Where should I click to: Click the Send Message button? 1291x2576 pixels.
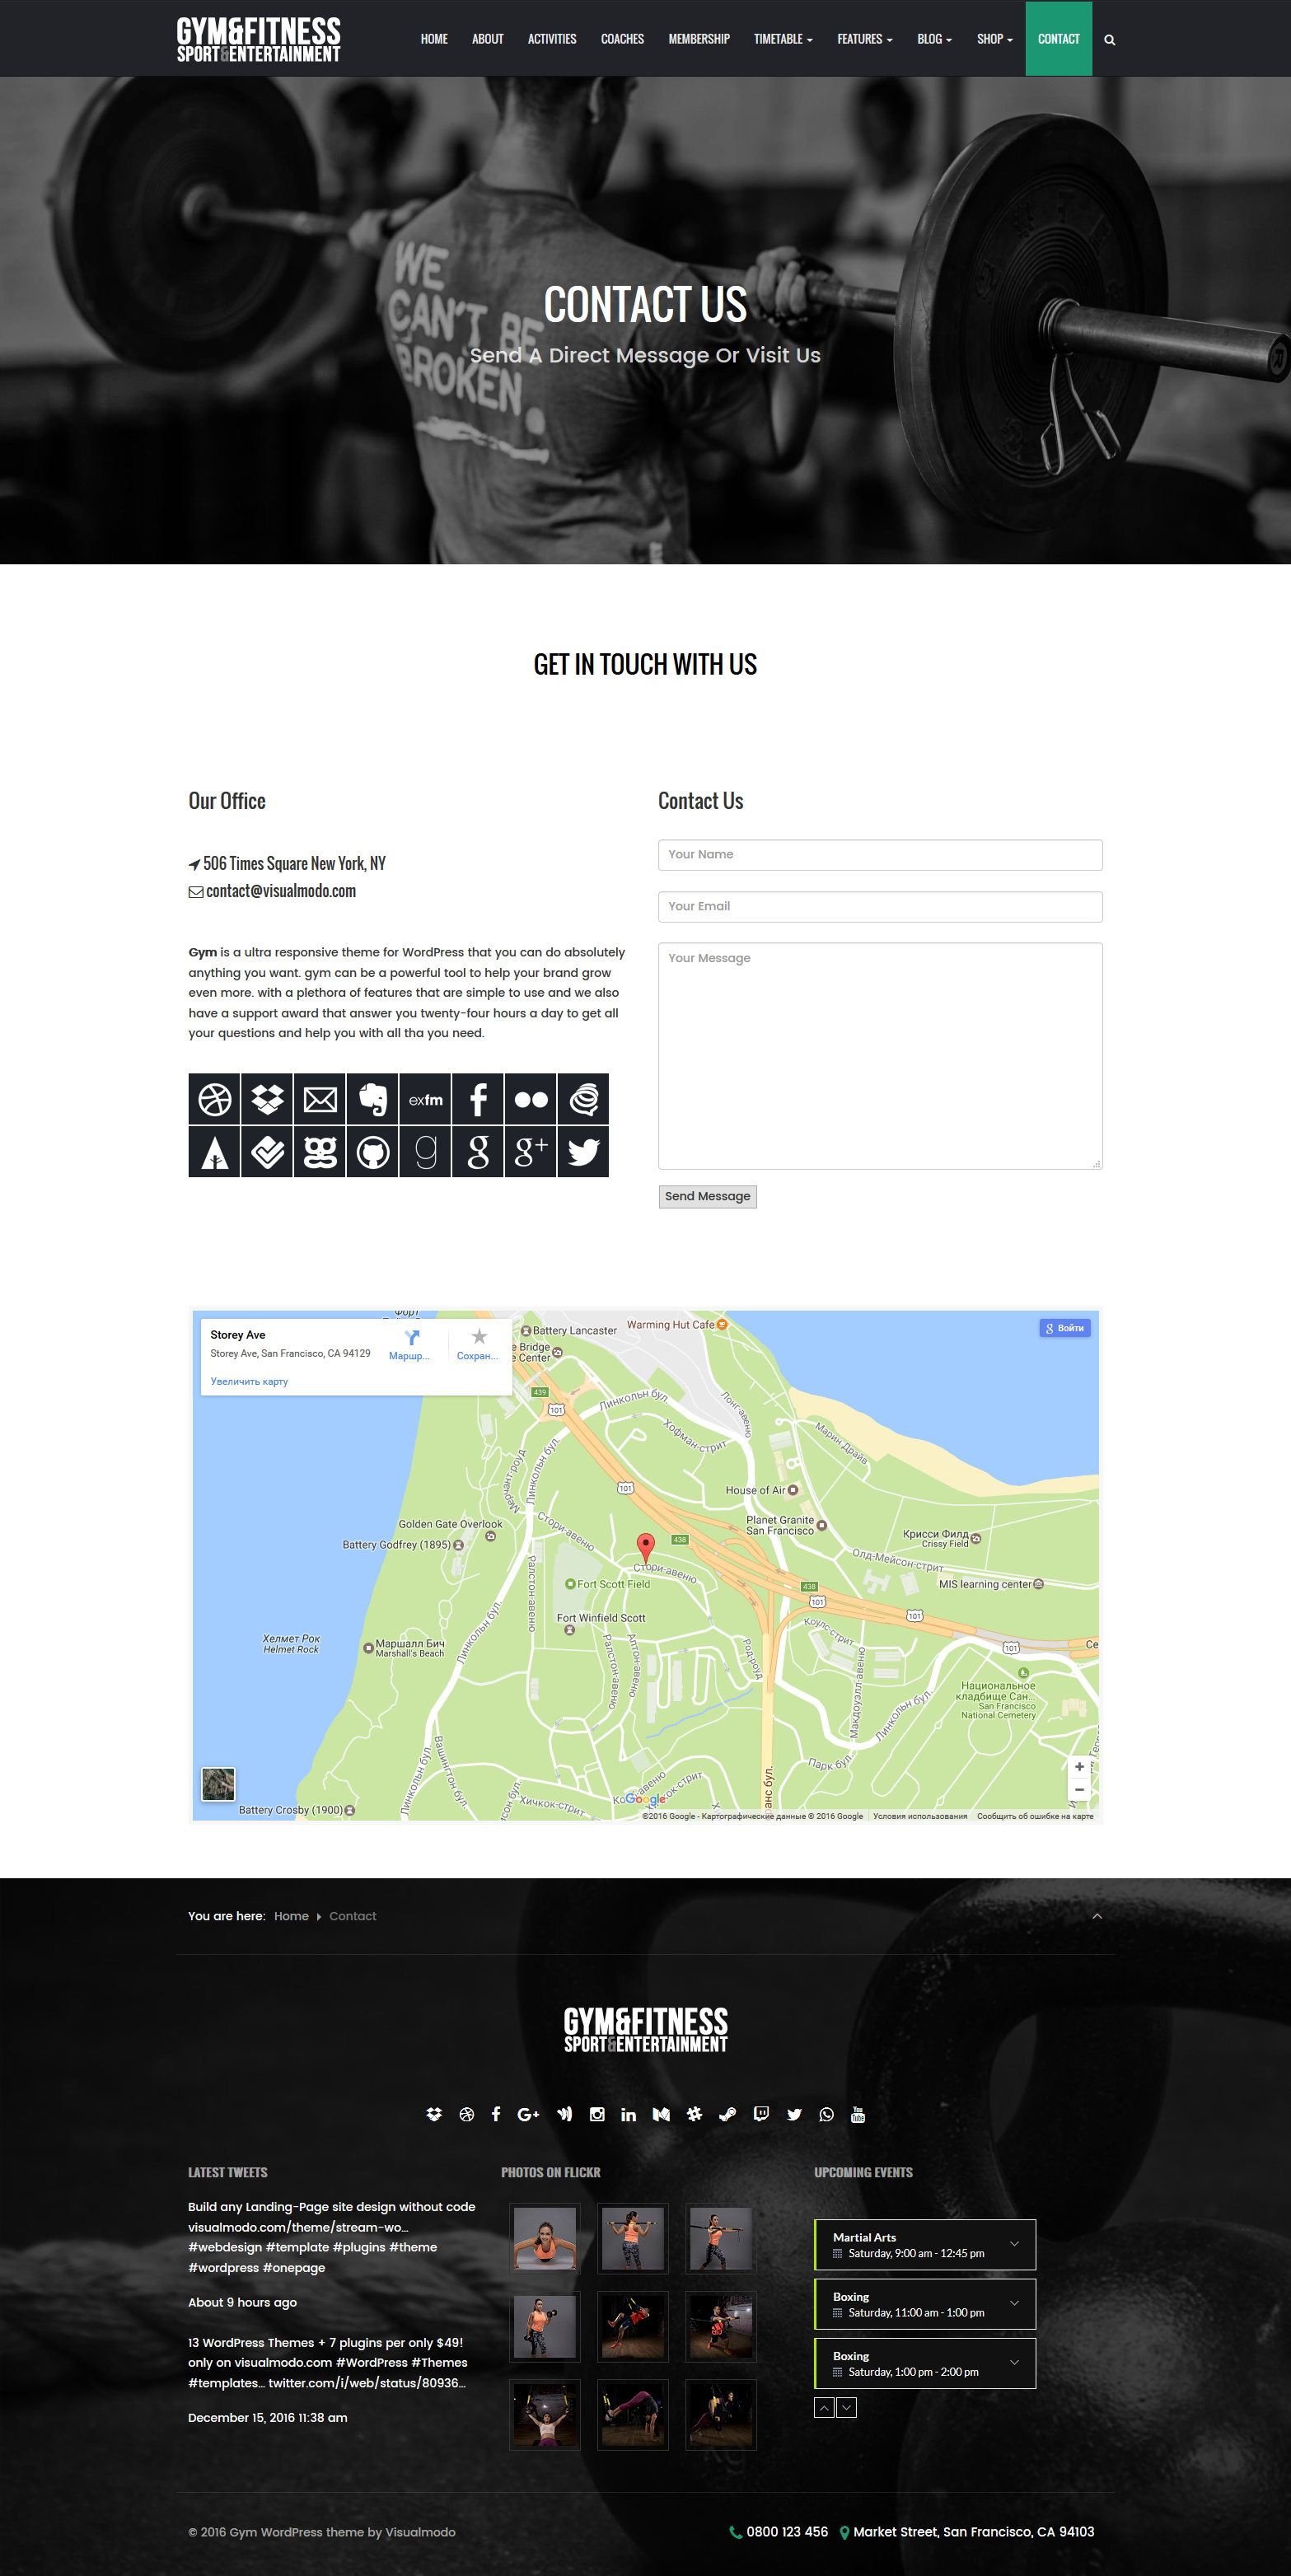[x=708, y=1197]
